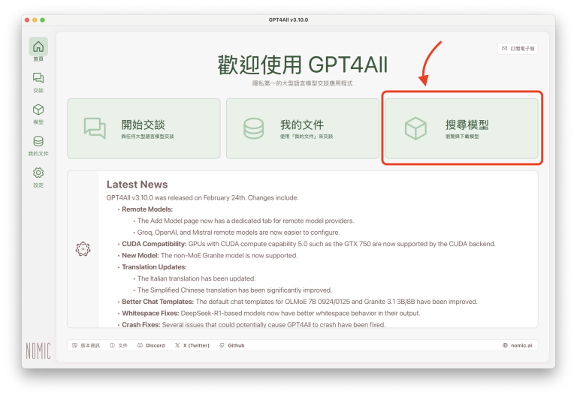This screenshot has height=397, width=577.
Task: Open the 文件 documentation footer link
Action: click(119, 345)
